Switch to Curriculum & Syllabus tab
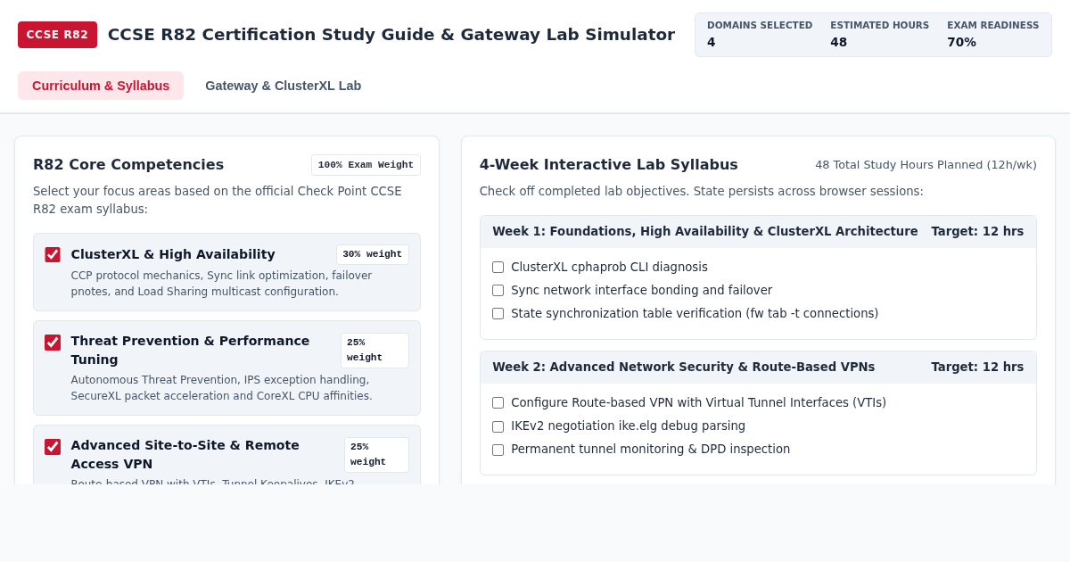Image resolution: width=1070 pixels, height=562 pixels. pyautogui.click(x=101, y=86)
